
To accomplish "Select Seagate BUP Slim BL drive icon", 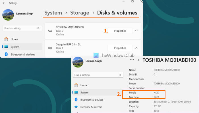I will coord(50,48).
